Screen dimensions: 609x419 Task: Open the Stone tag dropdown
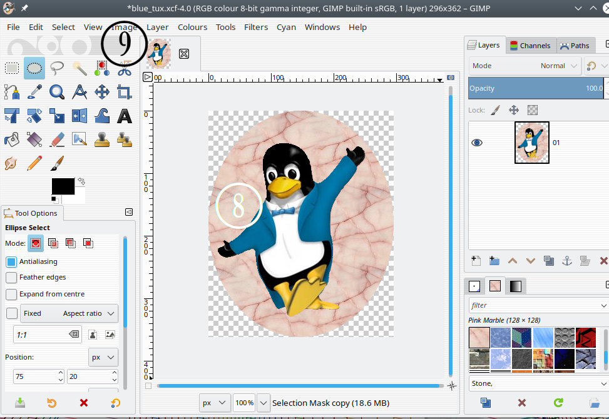tap(538, 383)
